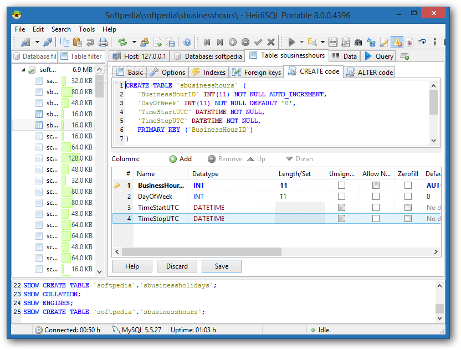Click the Paste clipboard icon

pos(78,42)
